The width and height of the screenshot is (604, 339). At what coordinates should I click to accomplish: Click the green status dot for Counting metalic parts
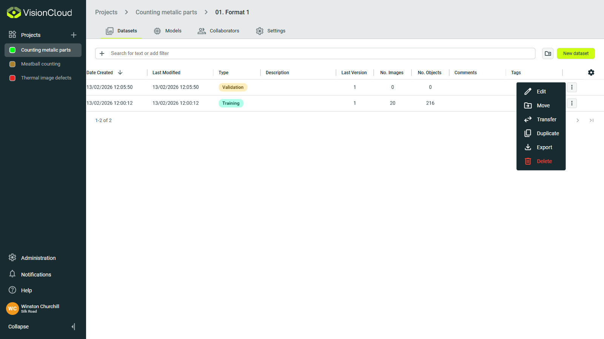pos(12,50)
